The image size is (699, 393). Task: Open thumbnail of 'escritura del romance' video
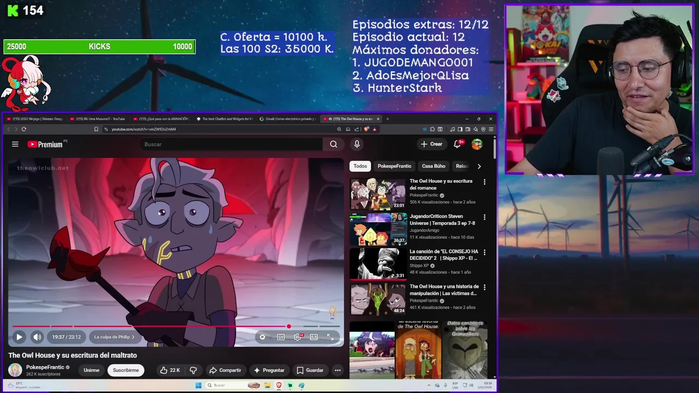tap(378, 194)
